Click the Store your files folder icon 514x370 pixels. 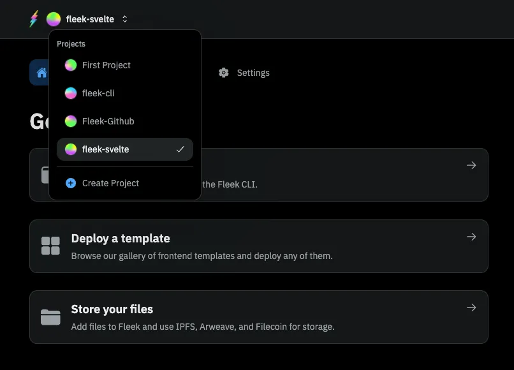(50, 317)
